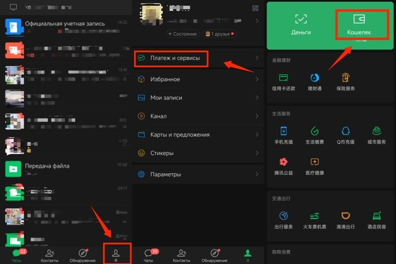Open Обнаружение tab on profile screen
This screenshot has height=264, width=396.
(x=214, y=256)
